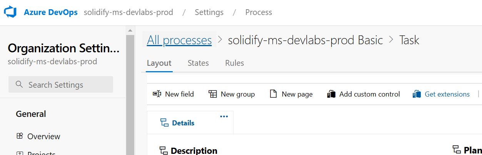The height and width of the screenshot is (155, 482).
Task: Select solidify-ms-devlabs-prod Basic process breadcrumb
Action: tap(305, 40)
